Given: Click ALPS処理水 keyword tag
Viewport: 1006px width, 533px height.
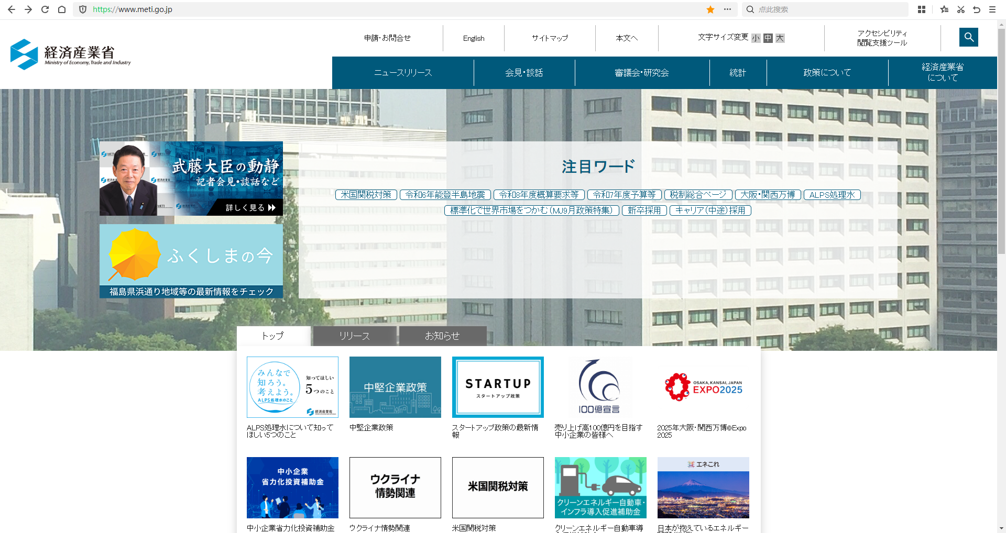Looking at the screenshot, I should (x=832, y=195).
